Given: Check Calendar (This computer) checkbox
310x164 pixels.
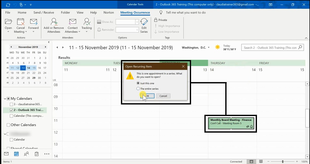Looking at the screenshot, I should pyautogui.click(x=11, y=116).
